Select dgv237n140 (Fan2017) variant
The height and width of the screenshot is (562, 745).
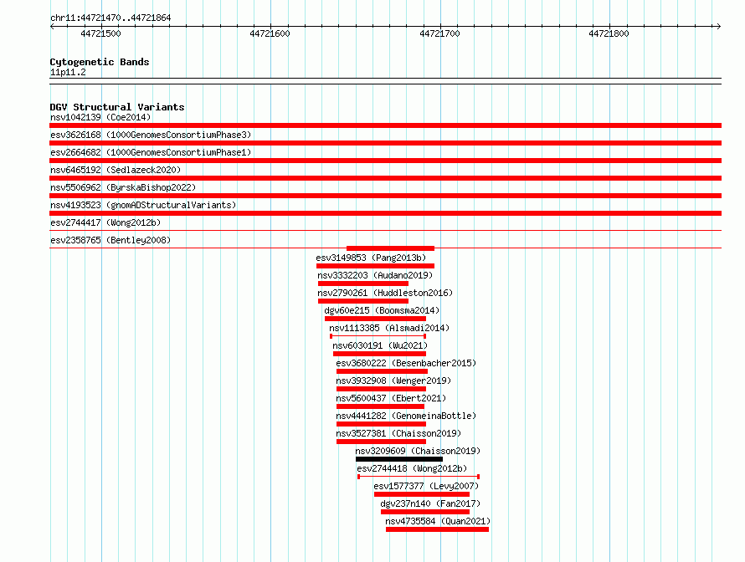click(430, 503)
